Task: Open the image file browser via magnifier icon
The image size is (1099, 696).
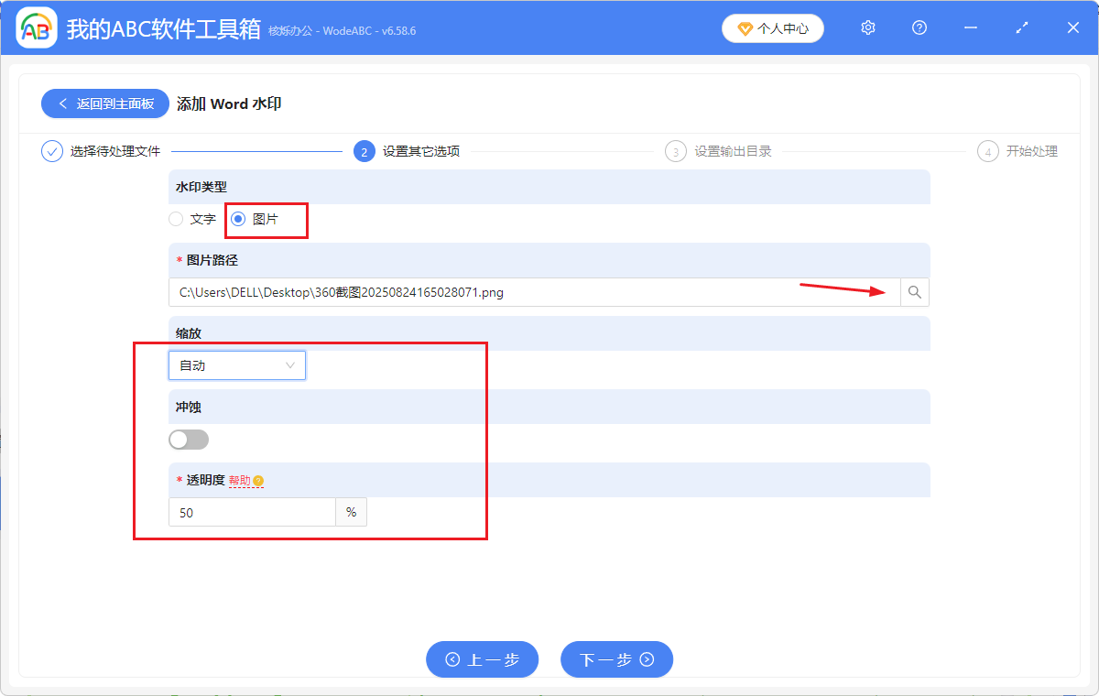Action: tap(914, 291)
